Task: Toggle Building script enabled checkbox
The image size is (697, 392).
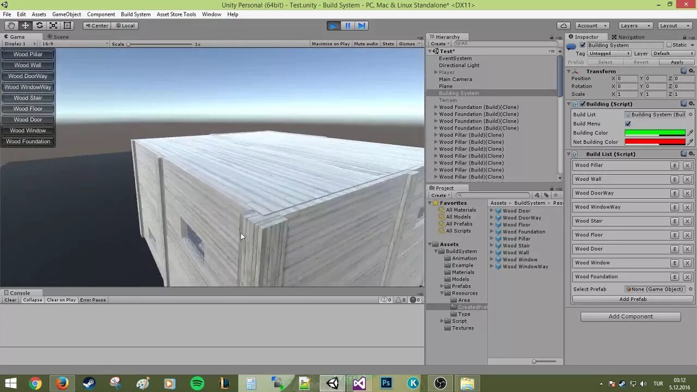Action: click(583, 103)
